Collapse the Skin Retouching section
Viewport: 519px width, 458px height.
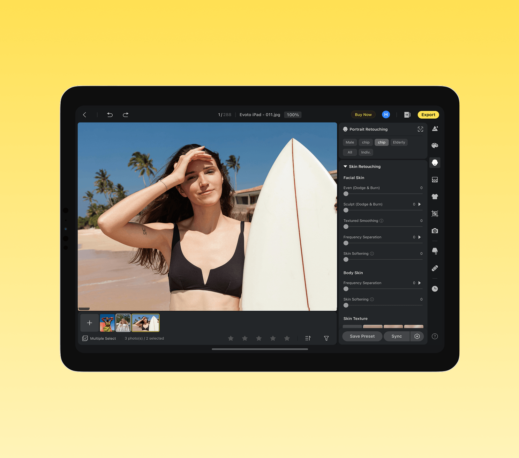[x=345, y=167]
